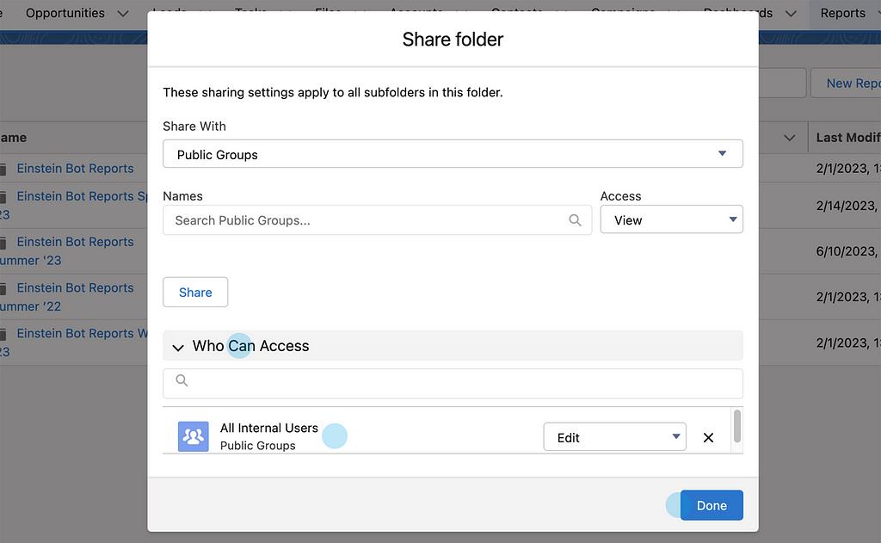Click the search icon in Names field
The image size is (881, 543).
pyautogui.click(x=575, y=220)
